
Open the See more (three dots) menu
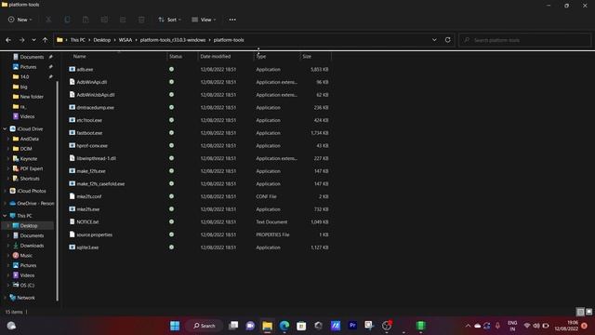(x=232, y=20)
